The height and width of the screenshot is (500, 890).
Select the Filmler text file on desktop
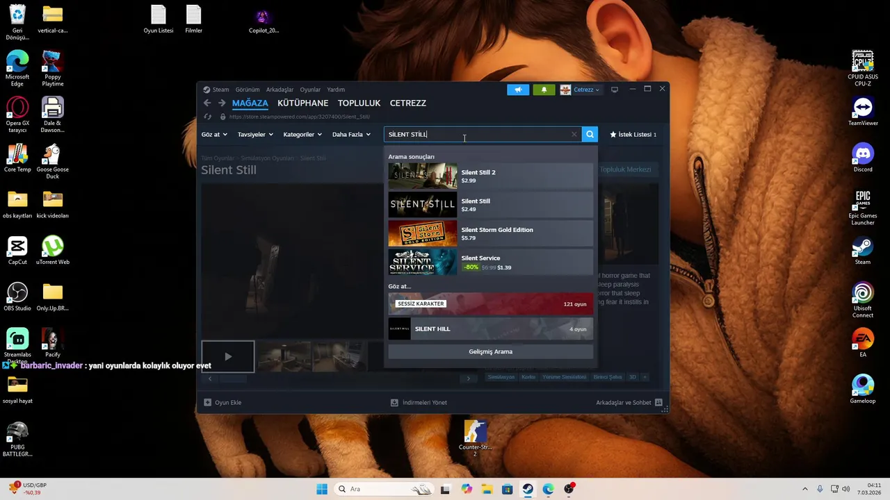[x=193, y=19]
